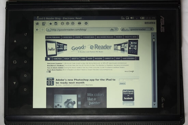188x125 pixels.
Task: Expand the URL history dropdown arrow
Action: 48,30
